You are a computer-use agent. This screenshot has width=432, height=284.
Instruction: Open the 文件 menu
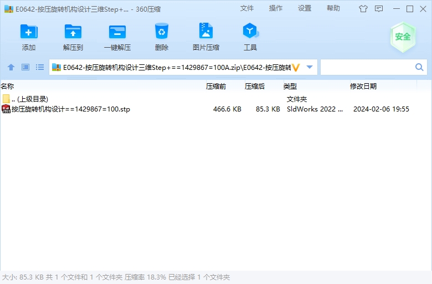tap(247, 8)
